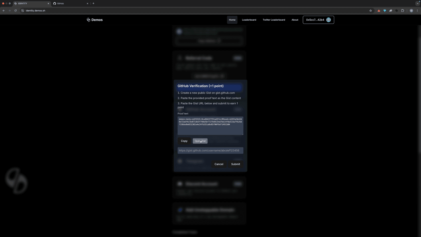
Task: Open site information icon in address bar
Action: point(23,11)
